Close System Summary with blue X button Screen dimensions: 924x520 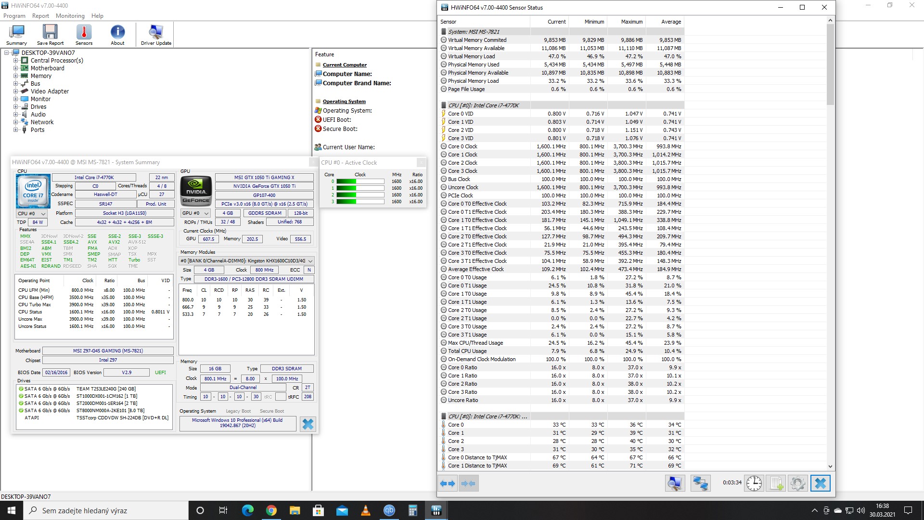(x=308, y=424)
